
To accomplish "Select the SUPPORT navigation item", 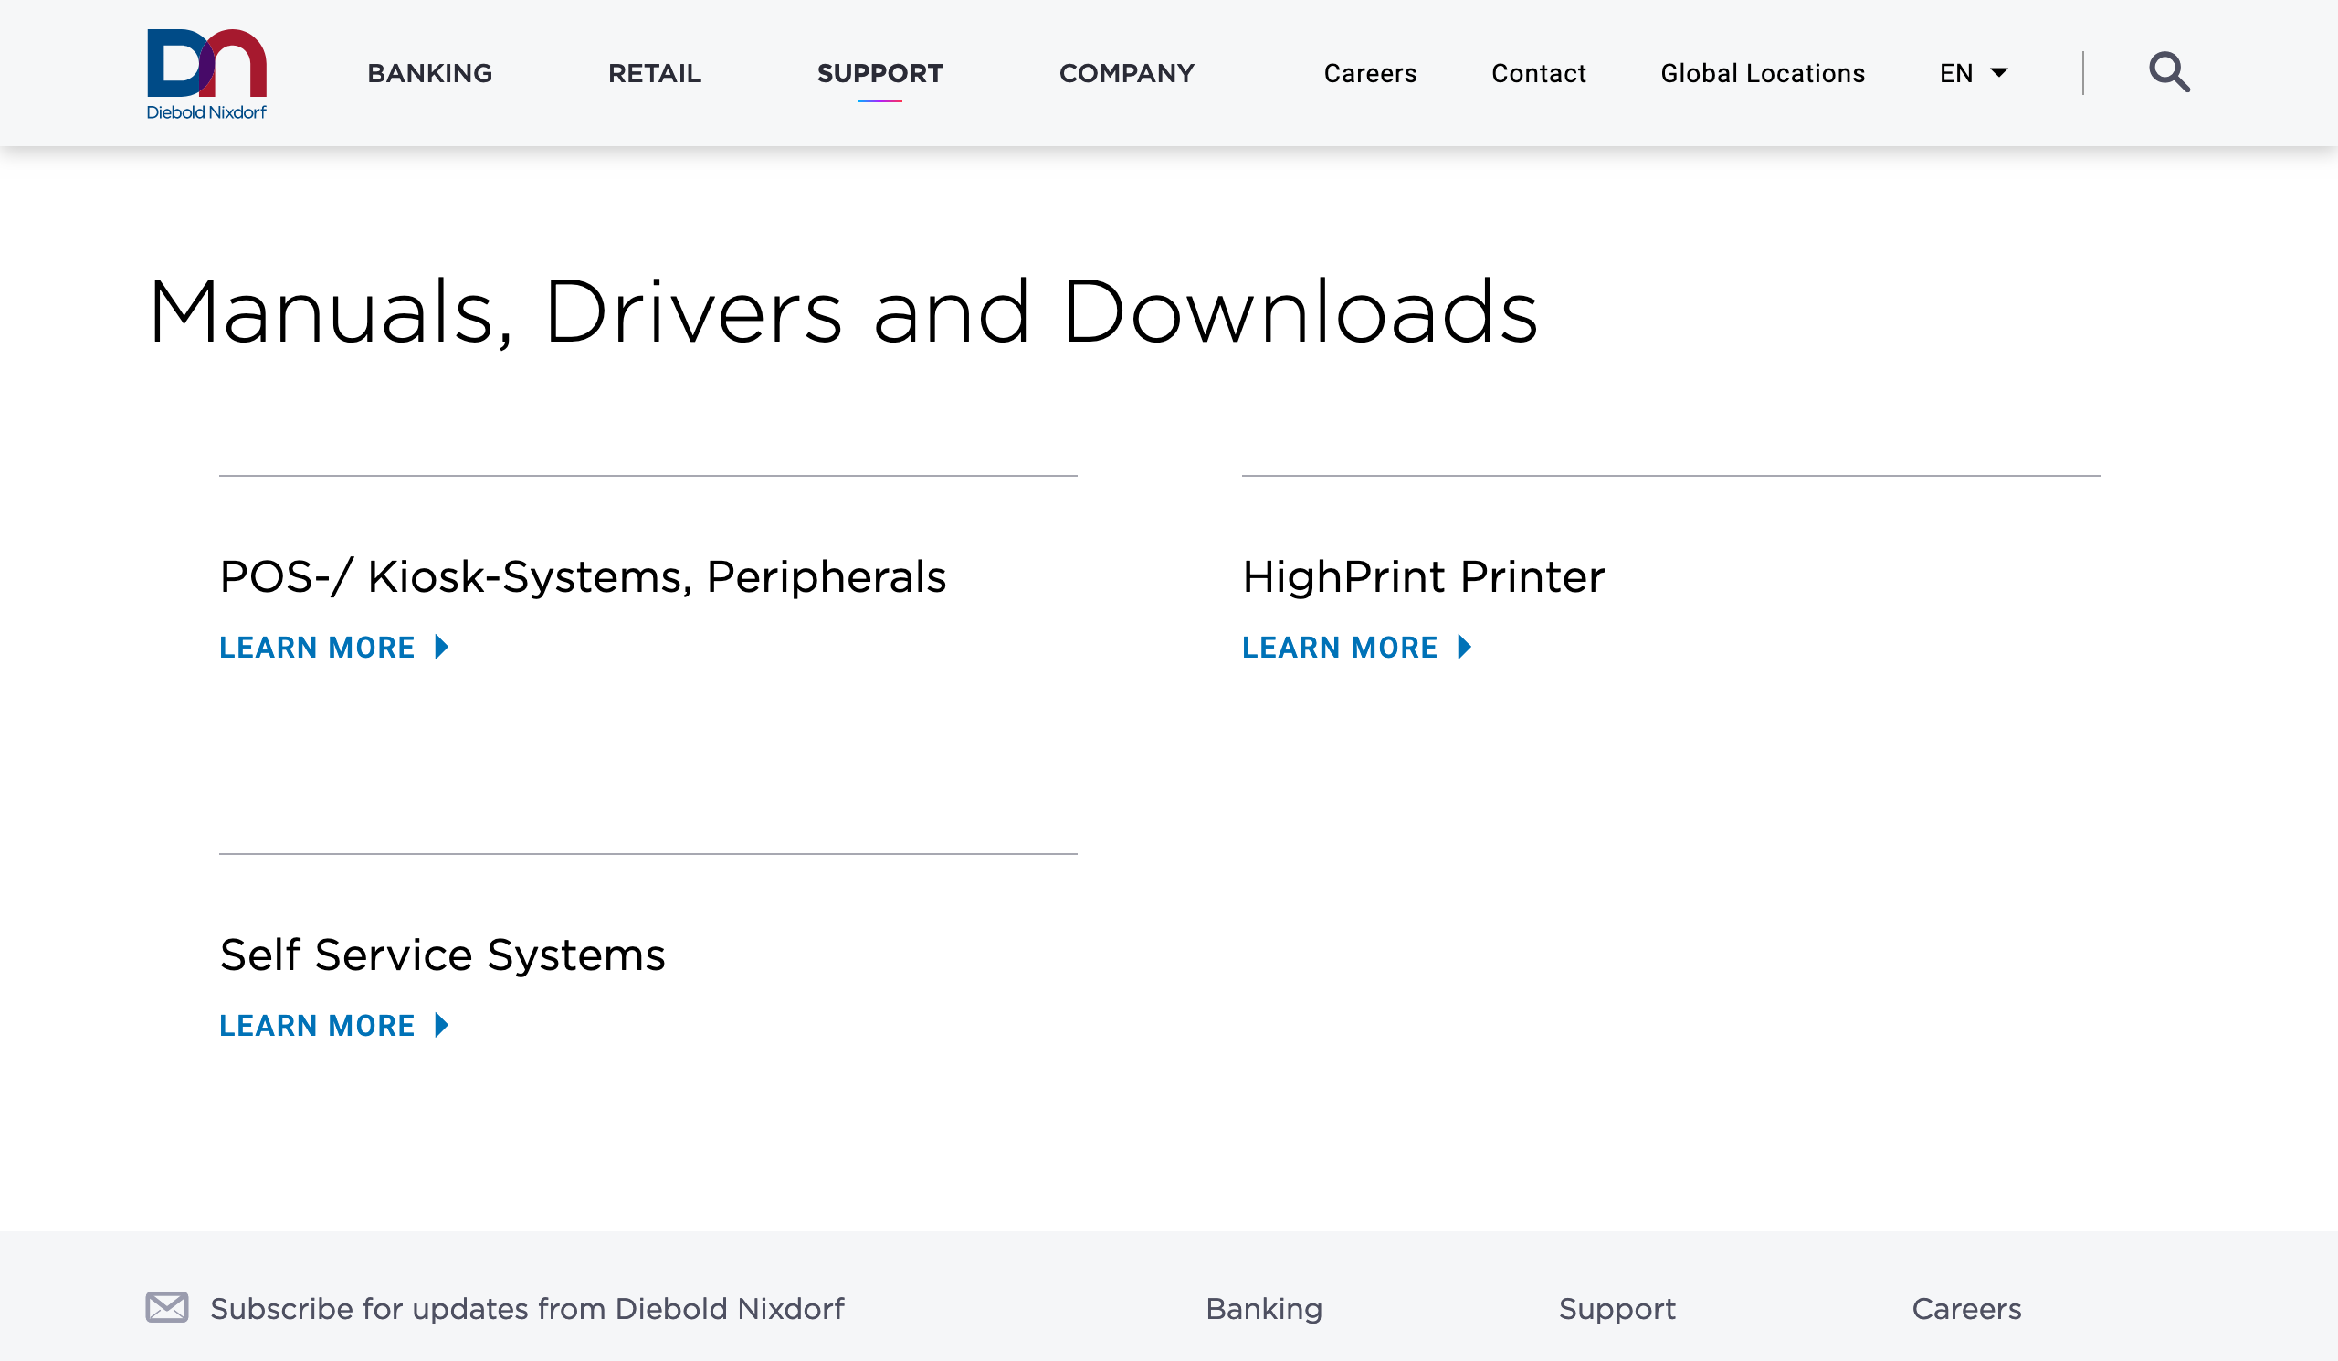I will (x=879, y=73).
